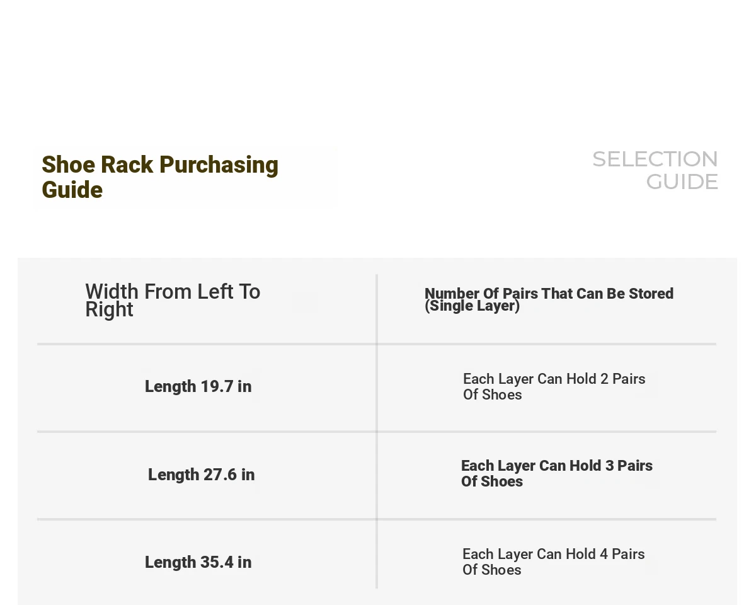The image size is (756, 605).
Task: Click the word Guide in the title
Action: (72, 190)
